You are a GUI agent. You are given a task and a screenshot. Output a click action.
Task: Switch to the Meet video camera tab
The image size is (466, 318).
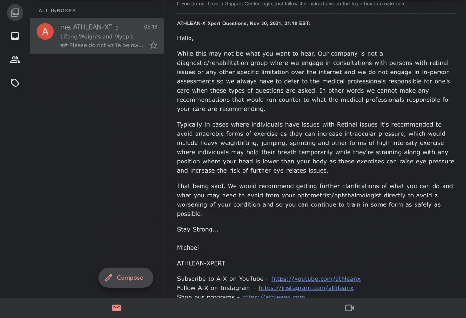tap(349, 308)
